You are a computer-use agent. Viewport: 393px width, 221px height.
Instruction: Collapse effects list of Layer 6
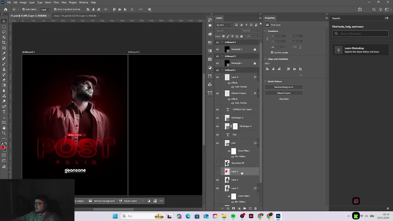point(258,77)
